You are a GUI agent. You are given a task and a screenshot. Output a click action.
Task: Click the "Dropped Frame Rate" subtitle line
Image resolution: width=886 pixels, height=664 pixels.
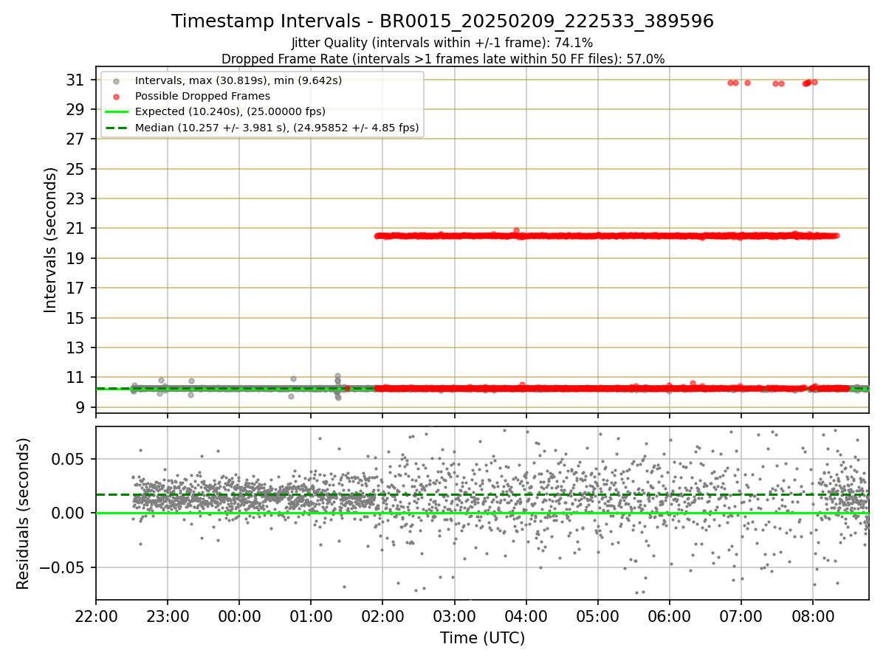click(443, 59)
